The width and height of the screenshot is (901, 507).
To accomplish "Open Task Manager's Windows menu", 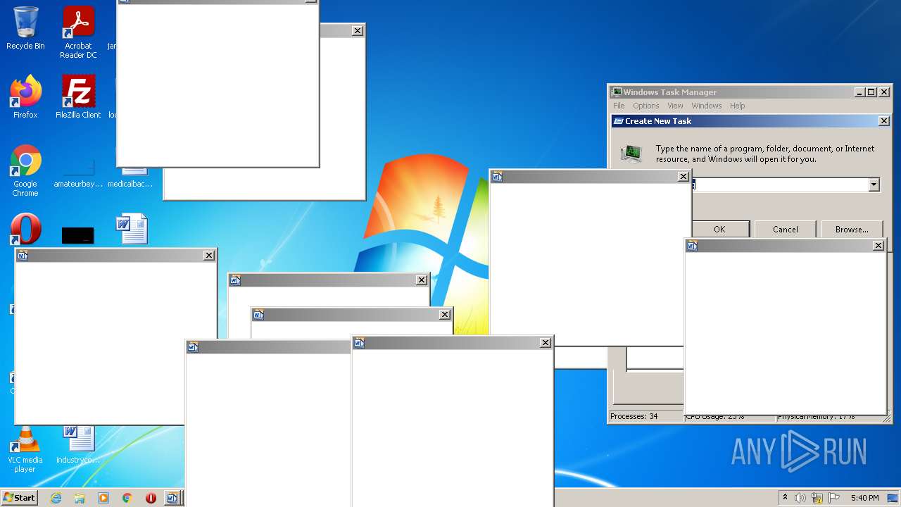I will [x=706, y=106].
